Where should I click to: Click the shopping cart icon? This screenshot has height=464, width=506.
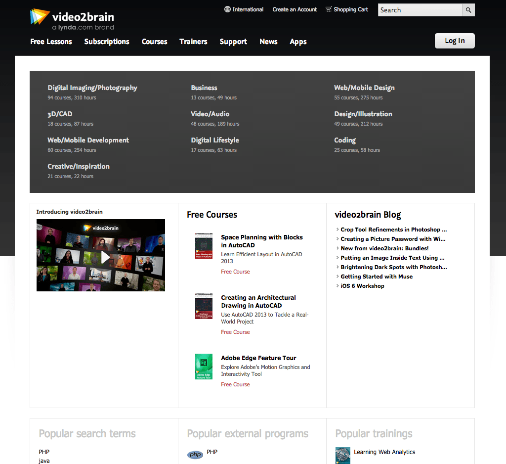click(x=329, y=9)
